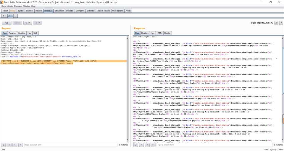The image size is (284, 151).
Task: Switch to the Proxy tab
Action: click(13, 11)
